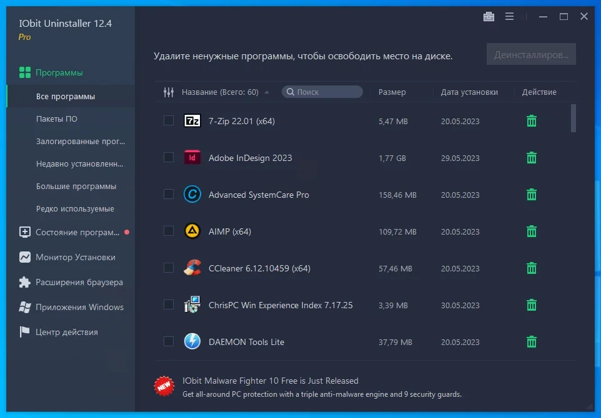The height and width of the screenshot is (418, 601).
Task: Click the 109,72 MB size value
Action: 397,231
